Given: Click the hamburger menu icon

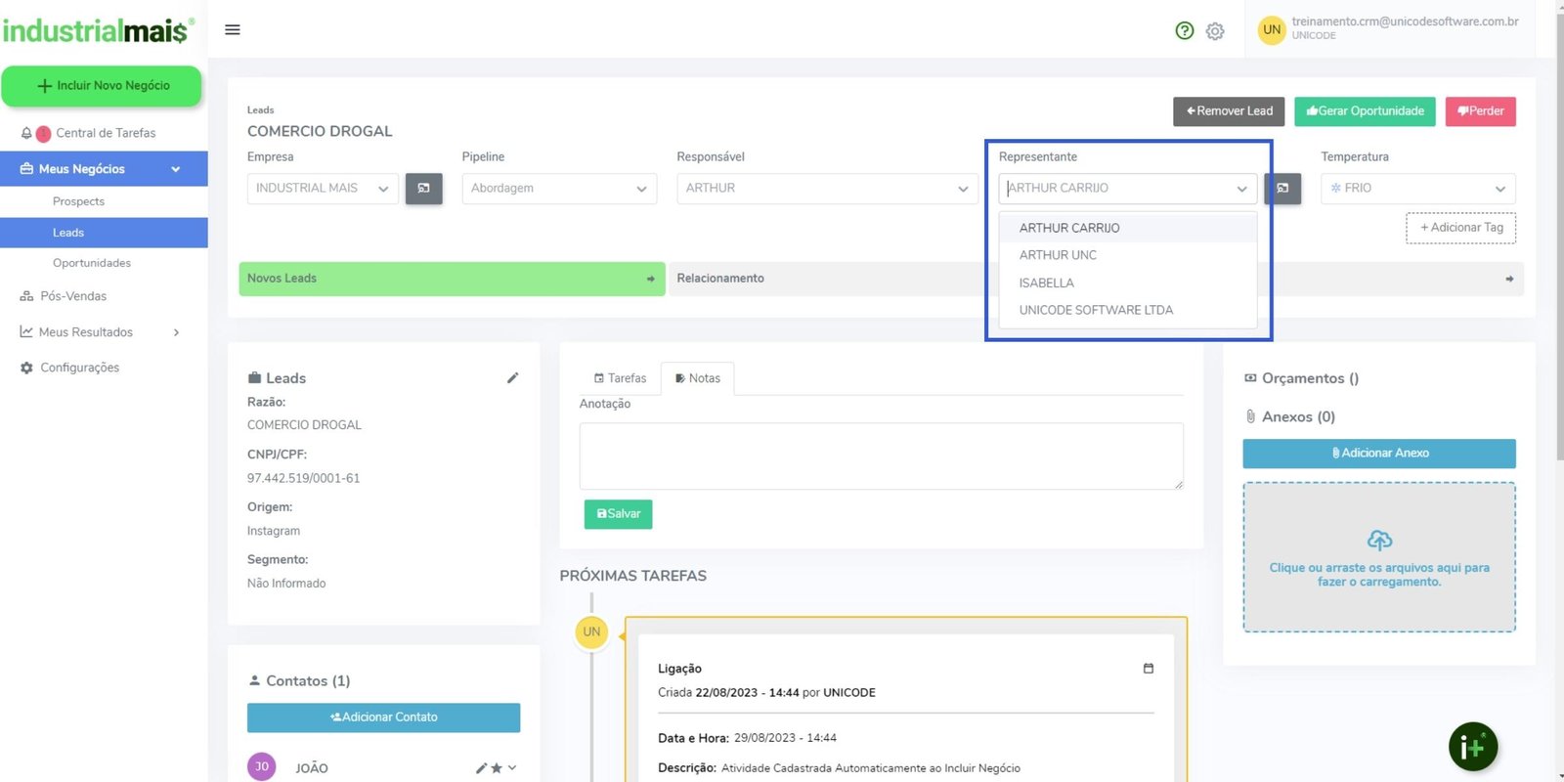Looking at the screenshot, I should [x=233, y=29].
